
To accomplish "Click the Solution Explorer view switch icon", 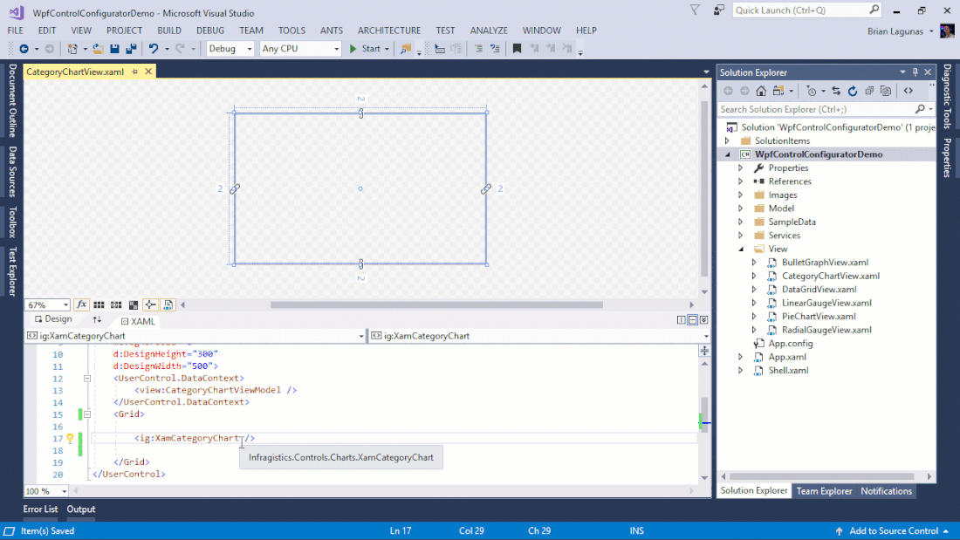I will (778, 92).
